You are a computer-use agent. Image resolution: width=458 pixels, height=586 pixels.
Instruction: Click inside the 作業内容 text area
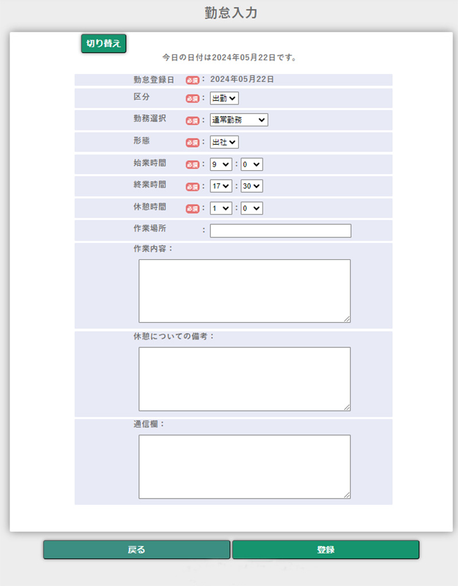click(x=244, y=291)
